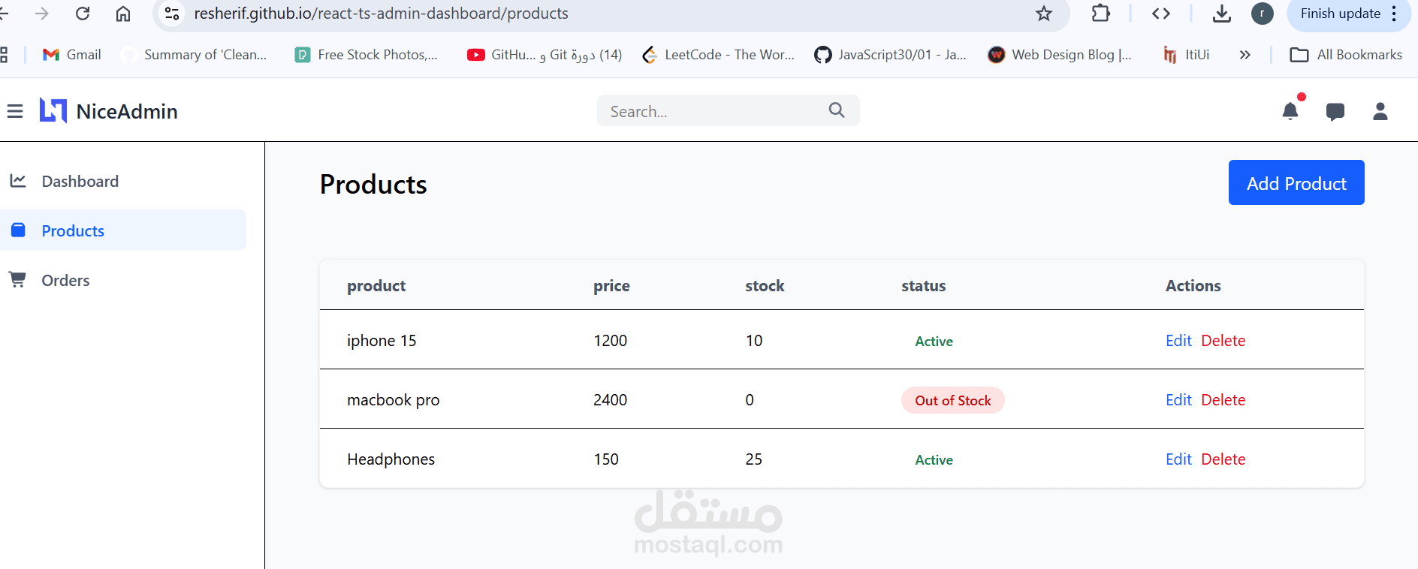Click the NiceAdmin brand name
The width and height of the screenshot is (1418, 569).
[x=127, y=111]
